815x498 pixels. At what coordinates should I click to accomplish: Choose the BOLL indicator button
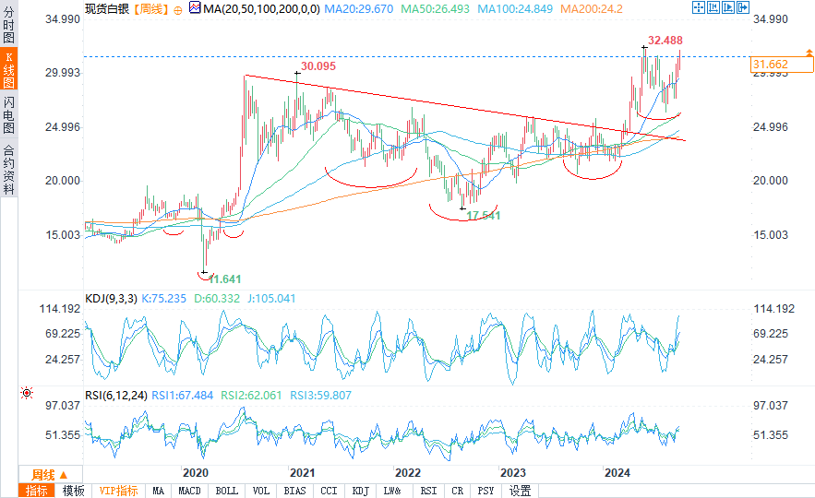(x=227, y=491)
